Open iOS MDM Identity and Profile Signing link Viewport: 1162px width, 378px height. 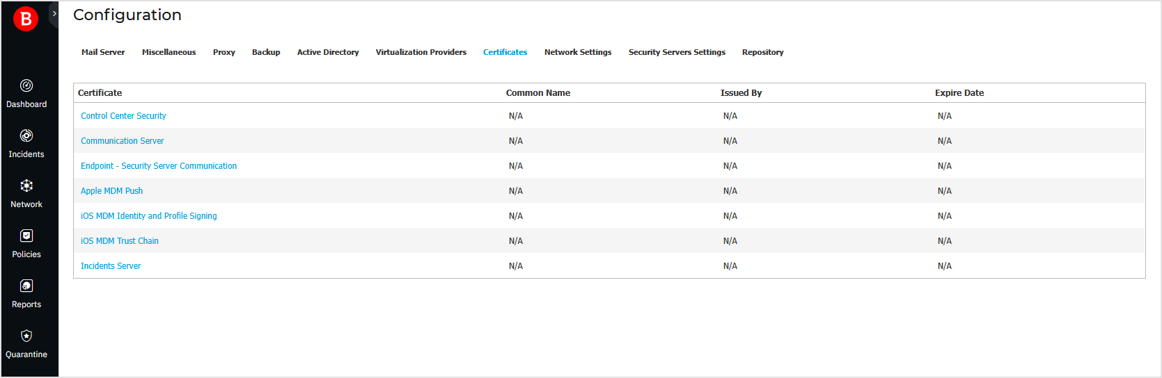(x=149, y=216)
